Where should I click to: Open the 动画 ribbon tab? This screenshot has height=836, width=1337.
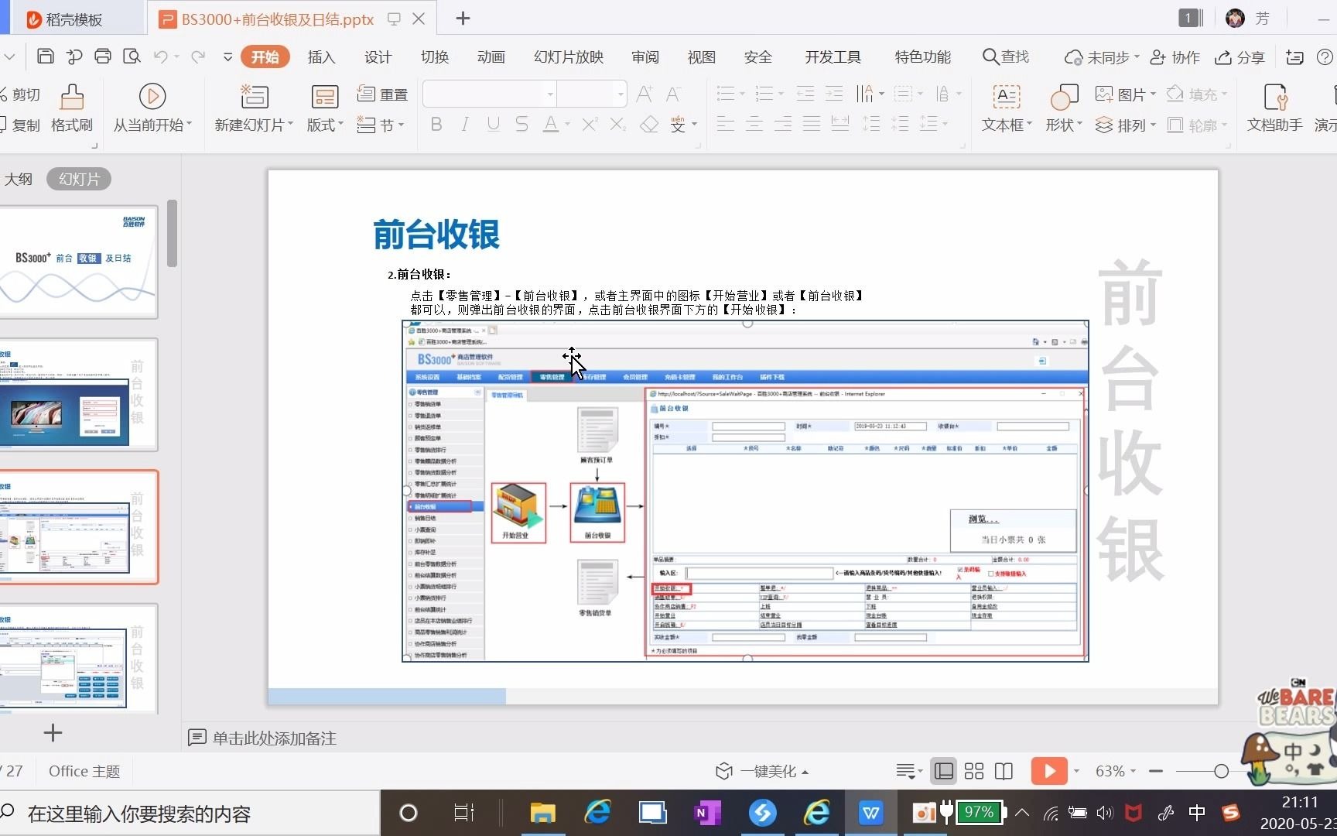click(x=491, y=57)
